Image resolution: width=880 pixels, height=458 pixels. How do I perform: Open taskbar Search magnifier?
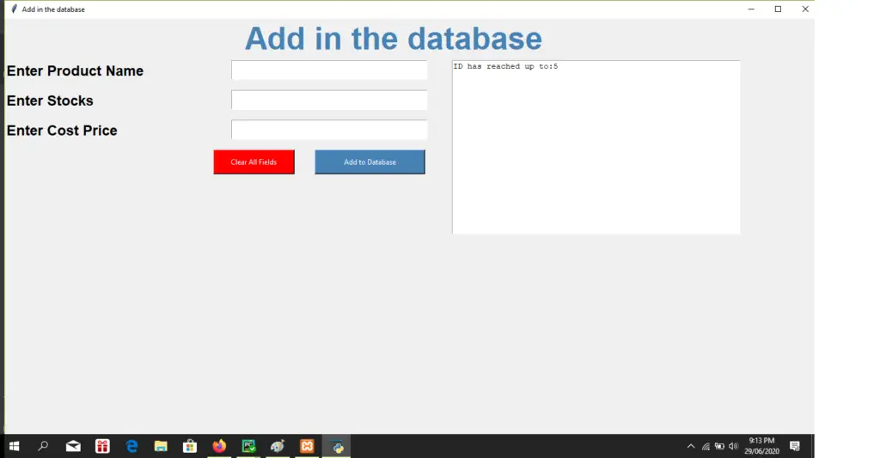(43, 446)
